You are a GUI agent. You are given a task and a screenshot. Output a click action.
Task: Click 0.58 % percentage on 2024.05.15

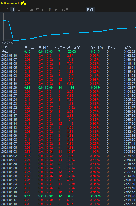[95, 120]
